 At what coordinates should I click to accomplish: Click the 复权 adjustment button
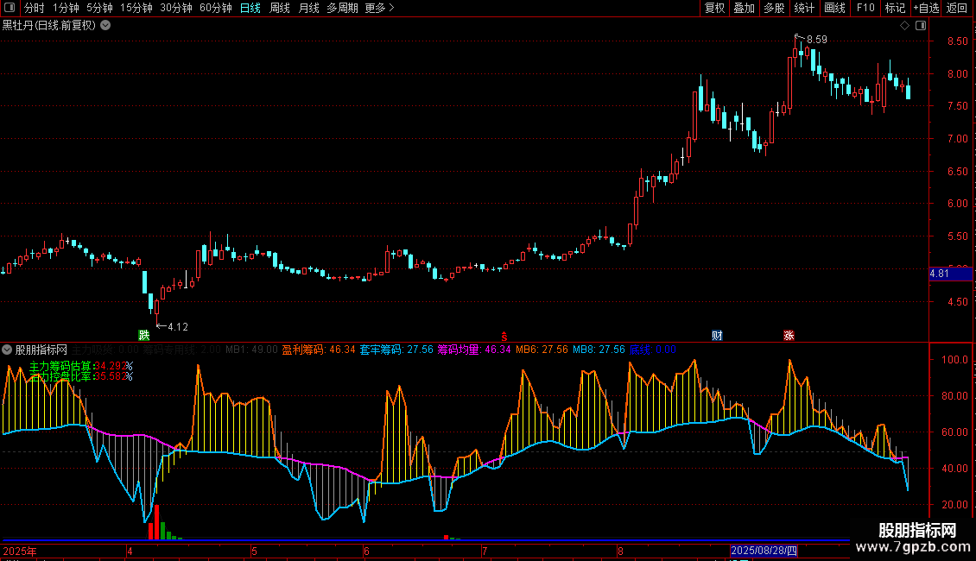point(714,8)
